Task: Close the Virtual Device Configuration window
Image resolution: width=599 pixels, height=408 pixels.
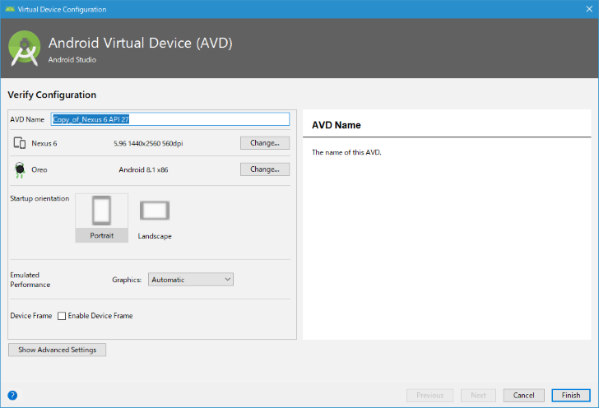Action: [x=589, y=9]
